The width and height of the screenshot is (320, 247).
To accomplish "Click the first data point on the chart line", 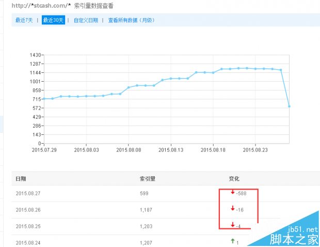I will coord(44,99).
